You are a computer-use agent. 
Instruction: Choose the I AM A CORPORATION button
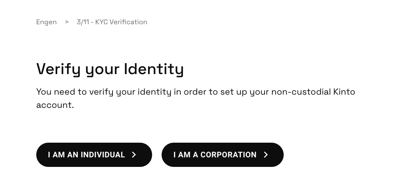[x=222, y=155]
